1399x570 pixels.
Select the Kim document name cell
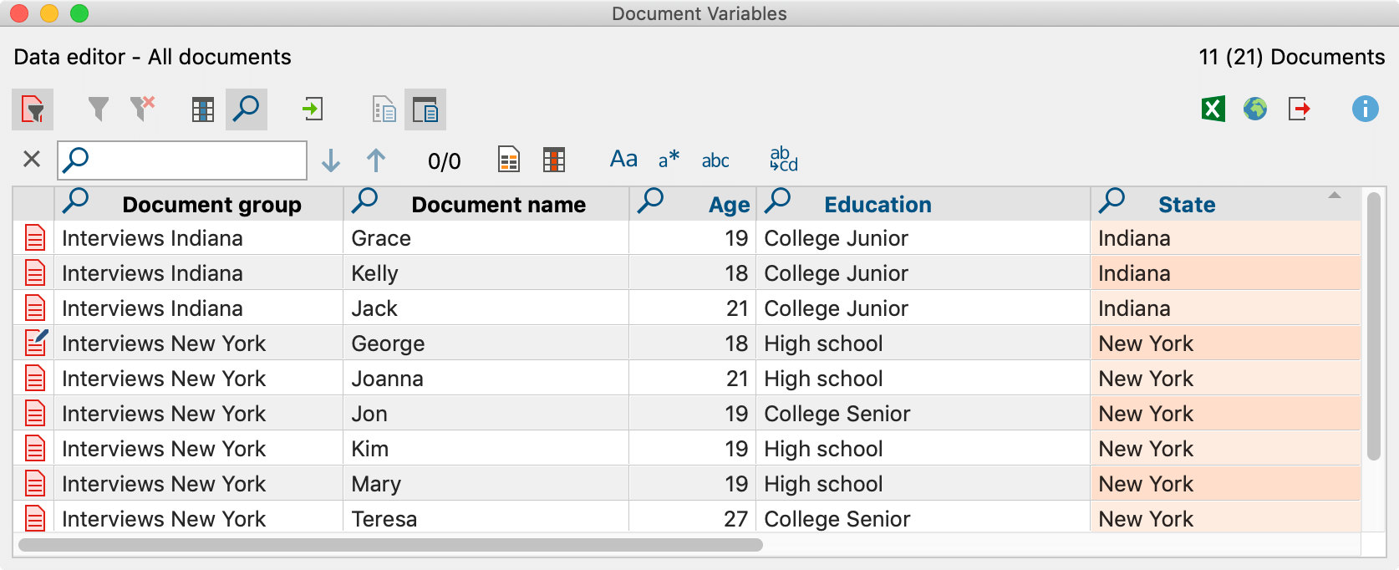coord(486,449)
